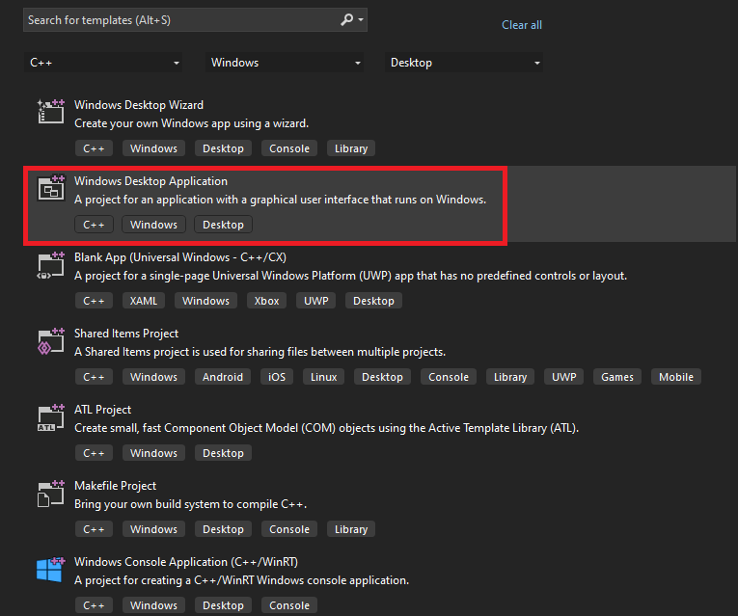738x616 pixels.
Task: Open the Windows platform filter dropdown
Action: coord(285,63)
